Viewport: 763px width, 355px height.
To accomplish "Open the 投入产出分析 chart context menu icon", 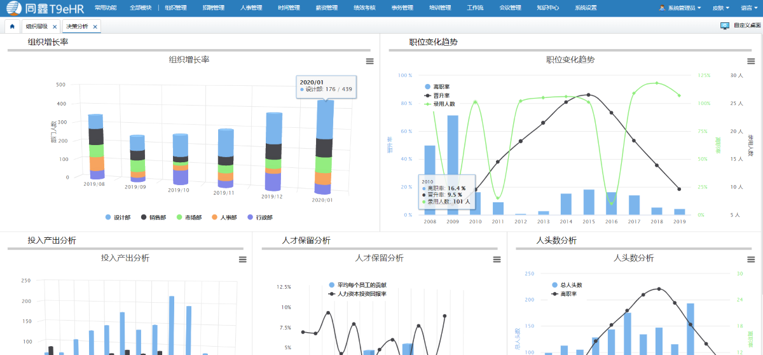I will [242, 260].
